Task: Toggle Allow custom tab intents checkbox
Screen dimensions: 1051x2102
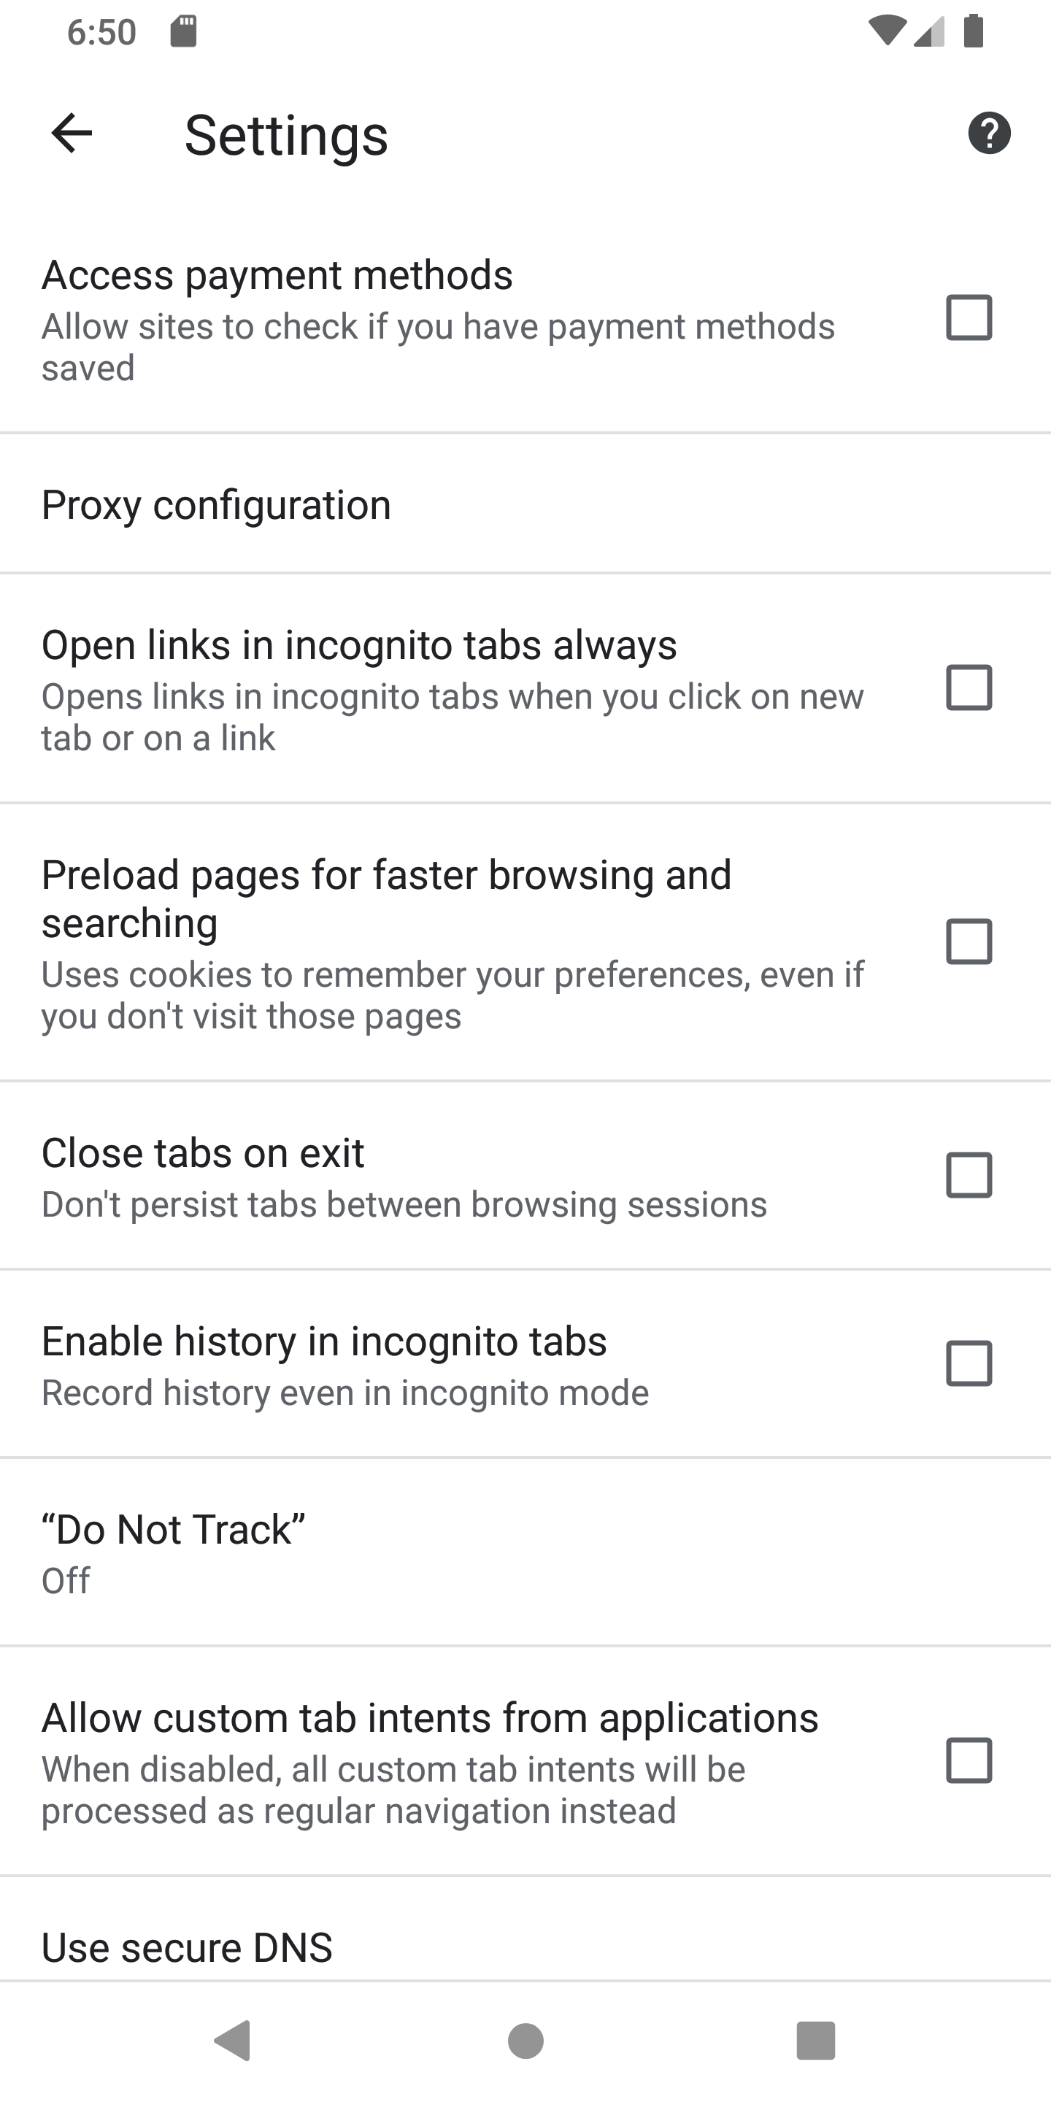Action: [x=969, y=1760]
